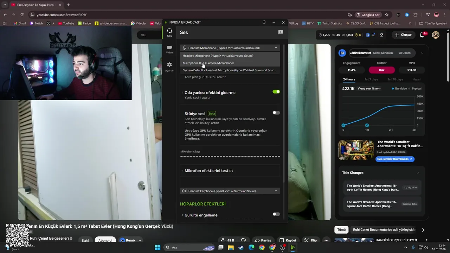Viewport: 450px width, 253px height.
Task: Open the Remix dropdown chevron
Action: pos(140,240)
